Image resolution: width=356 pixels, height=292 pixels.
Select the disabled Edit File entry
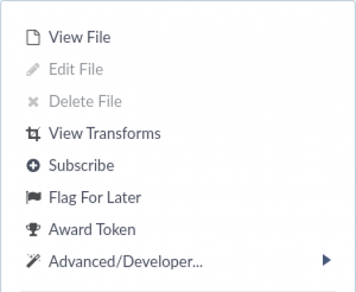178,69
